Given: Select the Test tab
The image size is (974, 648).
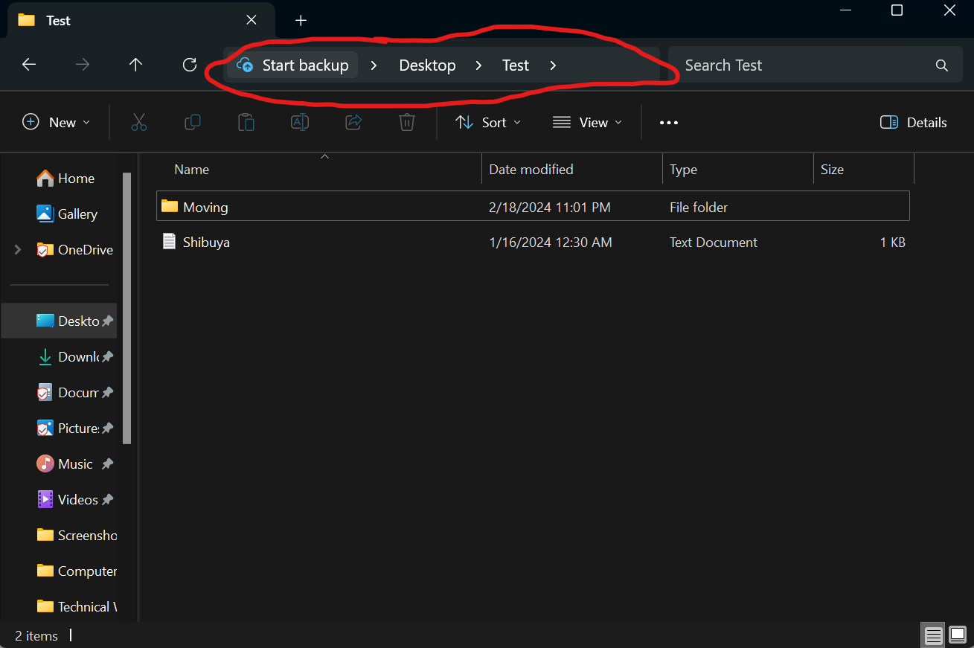Looking at the screenshot, I should pyautogui.click(x=141, y=20).
